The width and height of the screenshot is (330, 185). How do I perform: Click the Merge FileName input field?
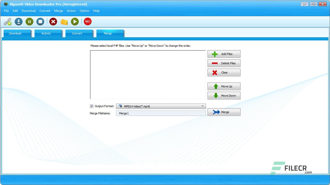coord(161,113)
